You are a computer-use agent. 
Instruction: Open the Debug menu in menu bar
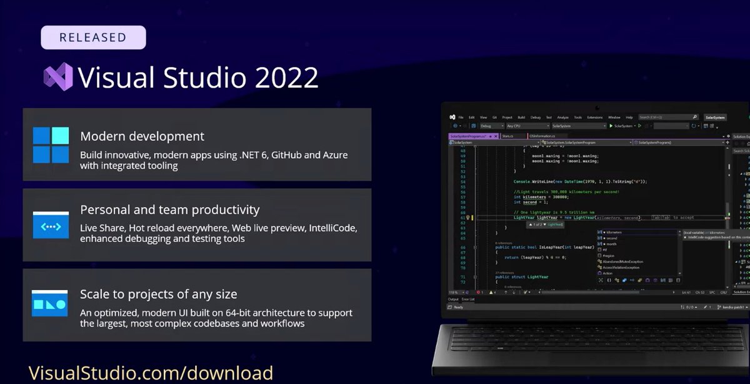tap(536, 118)
